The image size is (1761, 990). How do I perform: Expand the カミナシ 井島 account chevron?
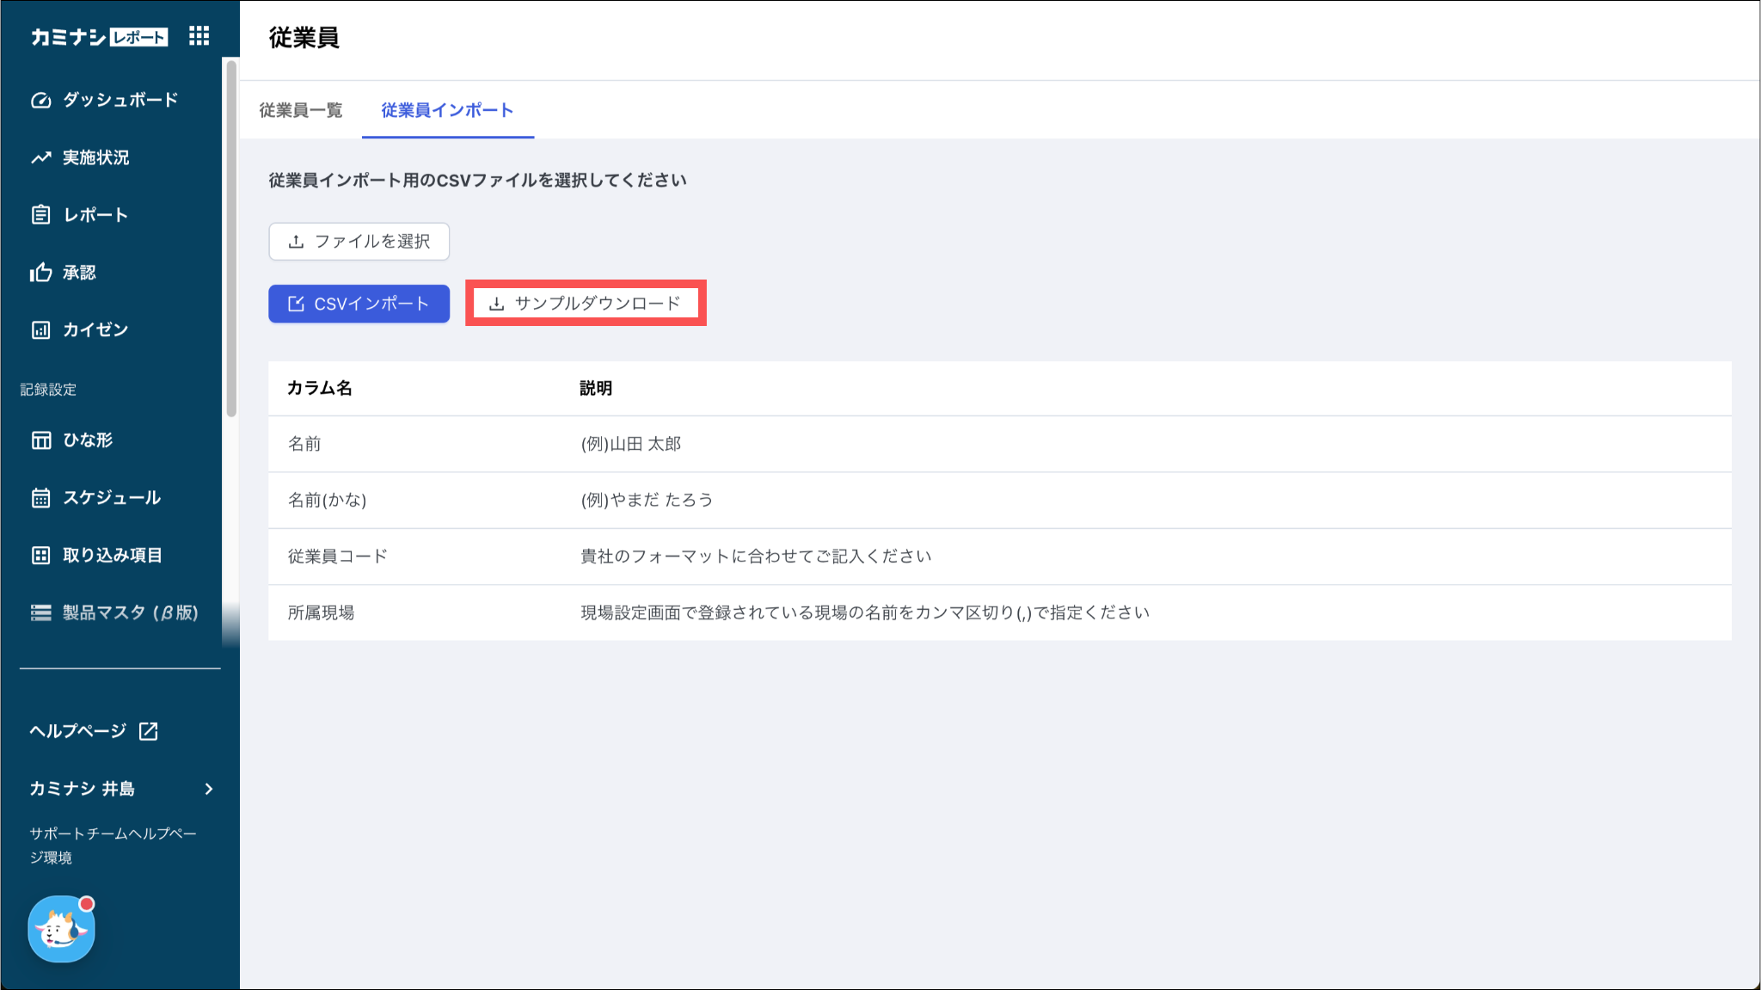point(209,789)
